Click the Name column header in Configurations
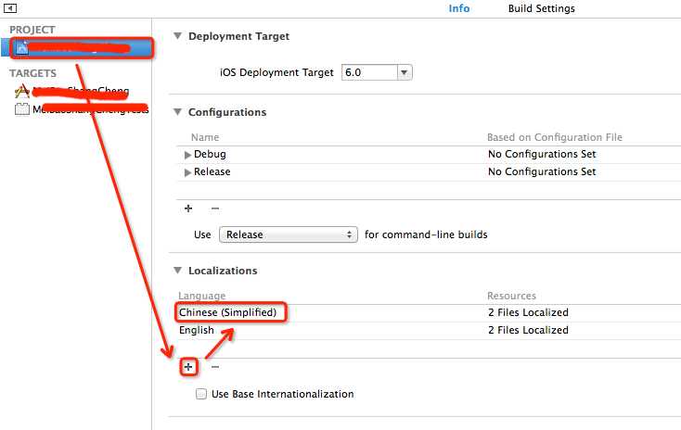Viewport: 681px width, 430px height. pos(205,137)
